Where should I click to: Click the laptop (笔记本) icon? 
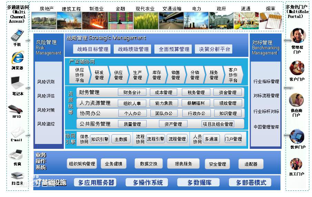[17, 83]
